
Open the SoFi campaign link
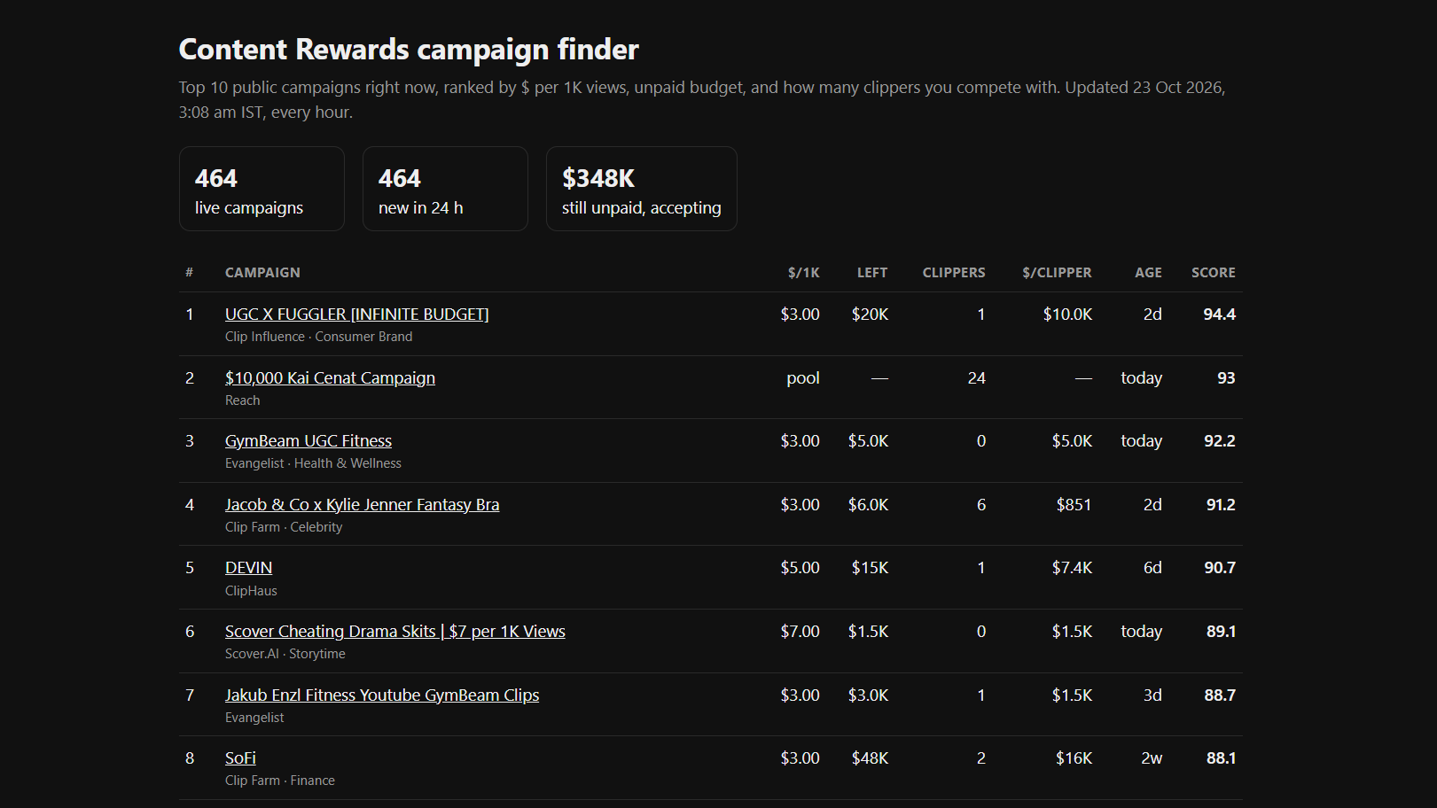click(240, 758)
